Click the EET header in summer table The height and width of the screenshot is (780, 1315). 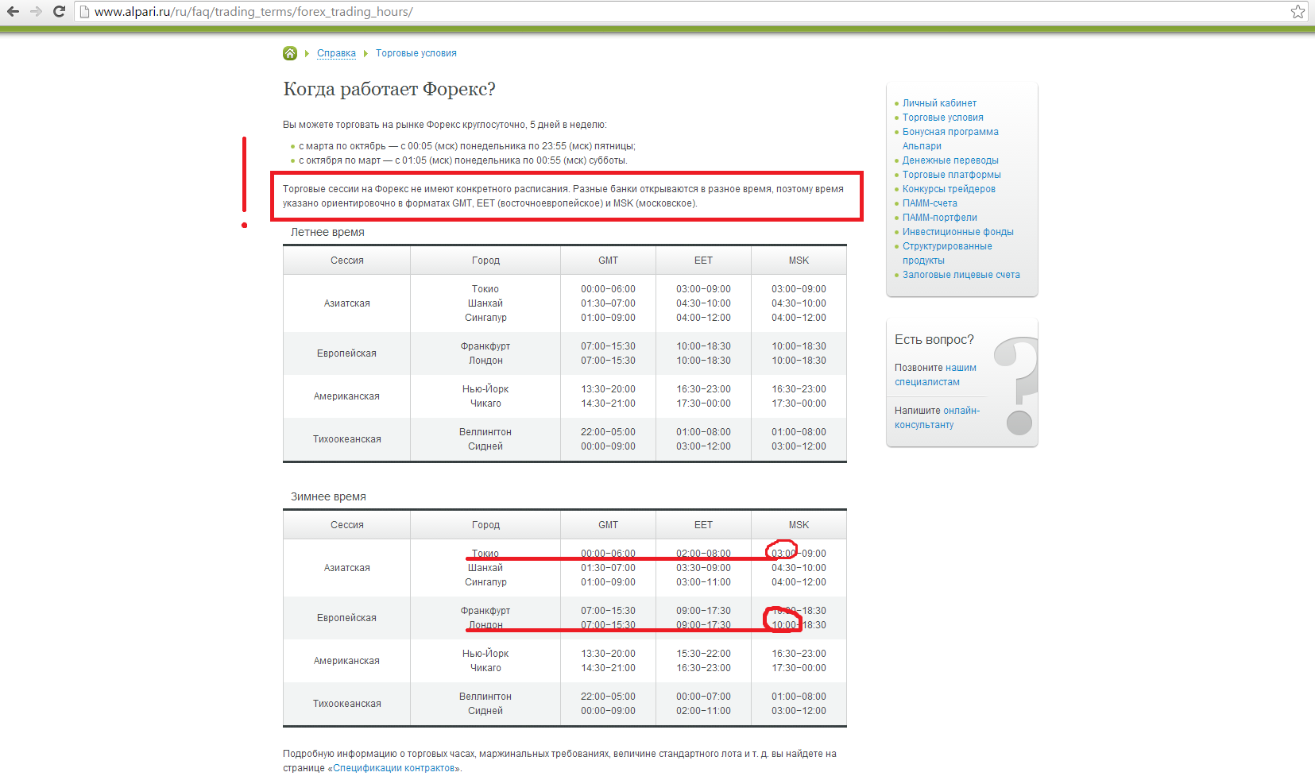(703, 261)
